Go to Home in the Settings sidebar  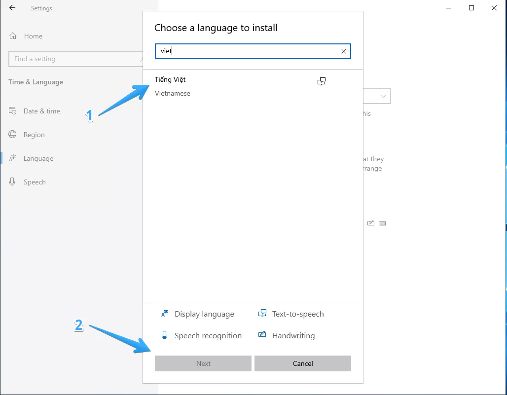tap(33, 36)
